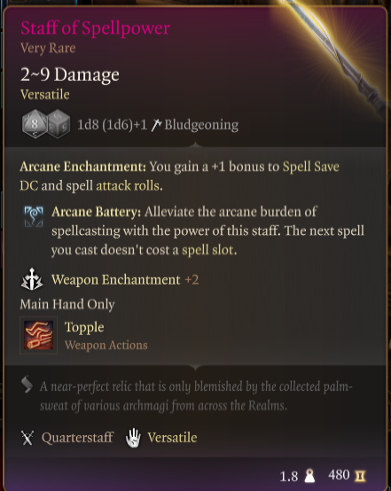Click the Versatile hand icon
Screen dimensions: 391x491
pos(133,438)
